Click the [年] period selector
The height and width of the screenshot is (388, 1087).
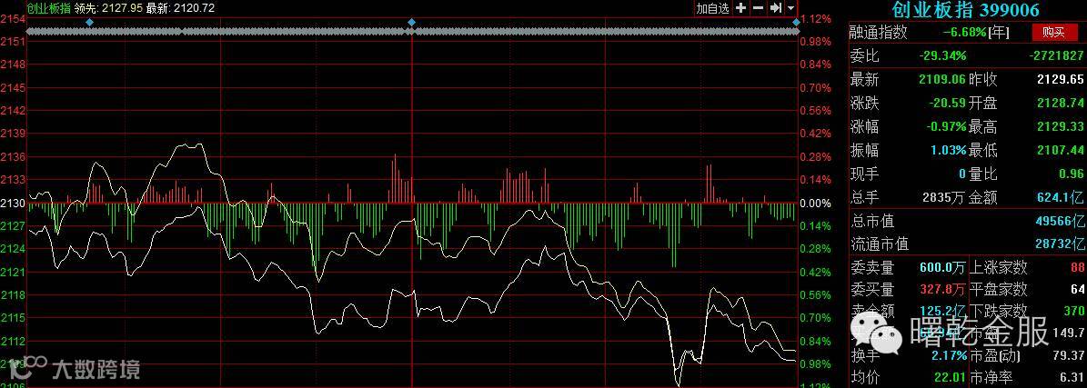[999, 33]
